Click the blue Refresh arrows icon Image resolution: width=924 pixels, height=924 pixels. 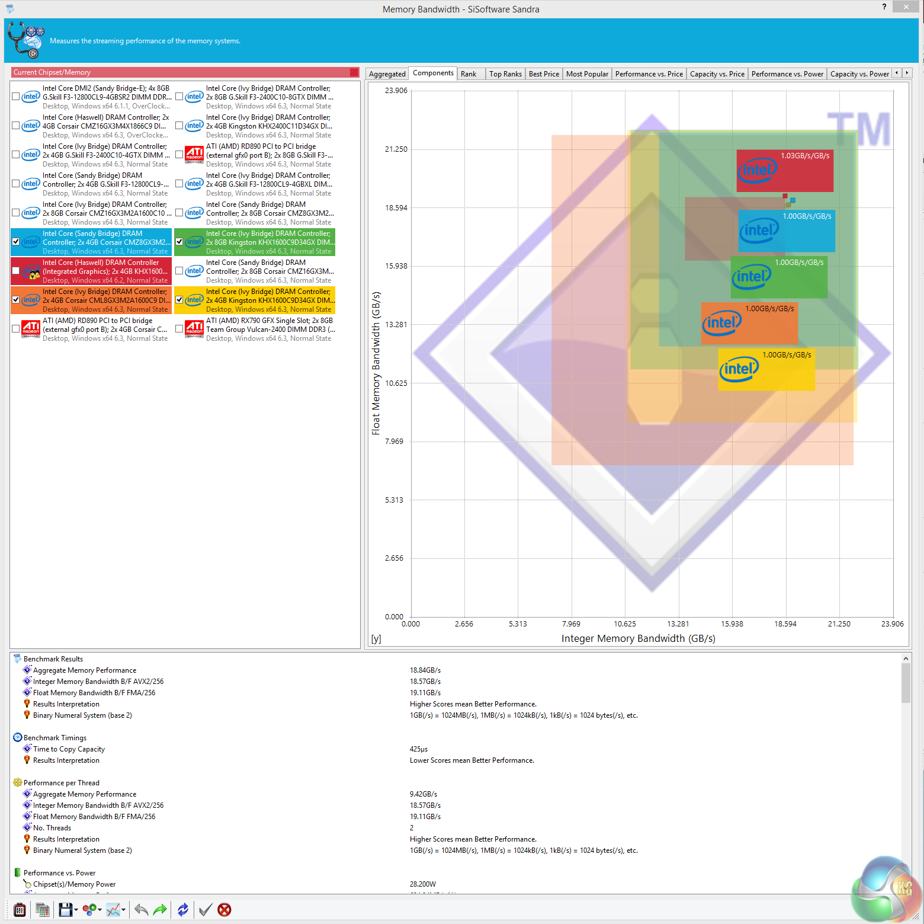[x=183, y=909]
